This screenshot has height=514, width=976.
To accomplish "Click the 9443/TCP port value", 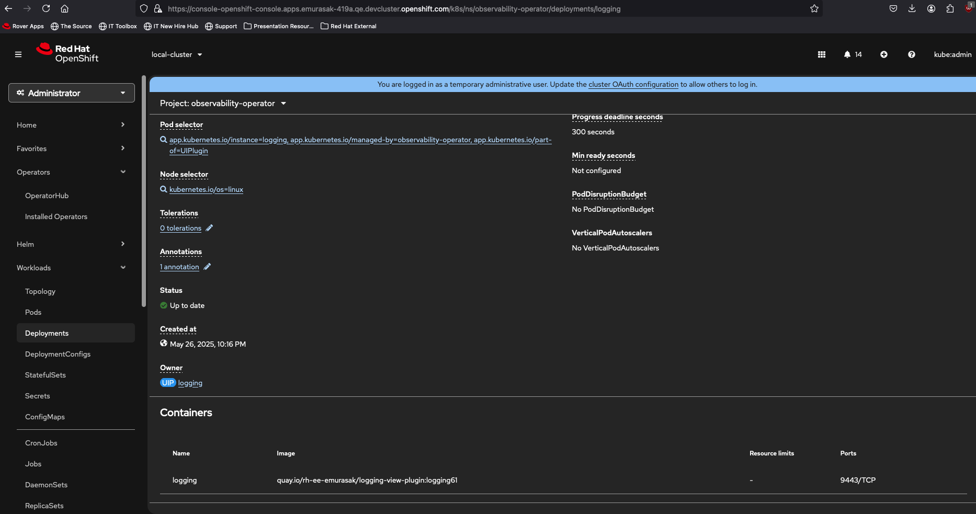I will tap(858, 480).
